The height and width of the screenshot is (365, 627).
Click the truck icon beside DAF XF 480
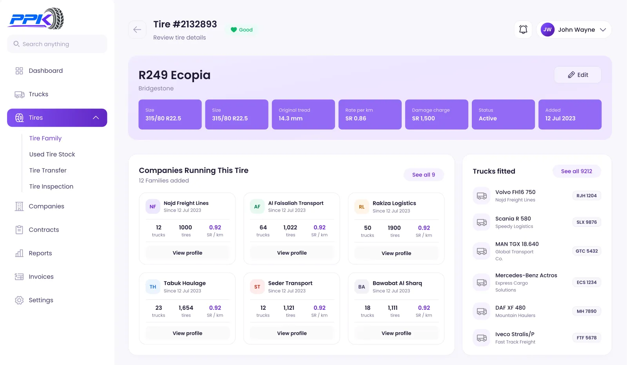pos(482,311)
